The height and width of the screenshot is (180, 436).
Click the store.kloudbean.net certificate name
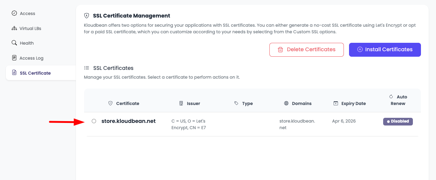click(x=128, y=121)
